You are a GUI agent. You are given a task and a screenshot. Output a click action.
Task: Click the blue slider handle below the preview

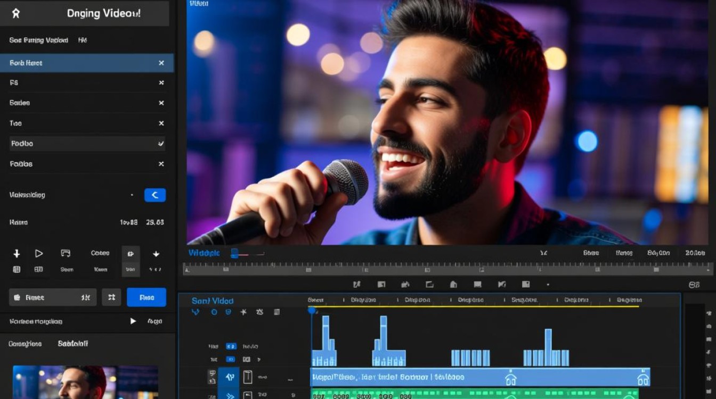coord(234,254)
